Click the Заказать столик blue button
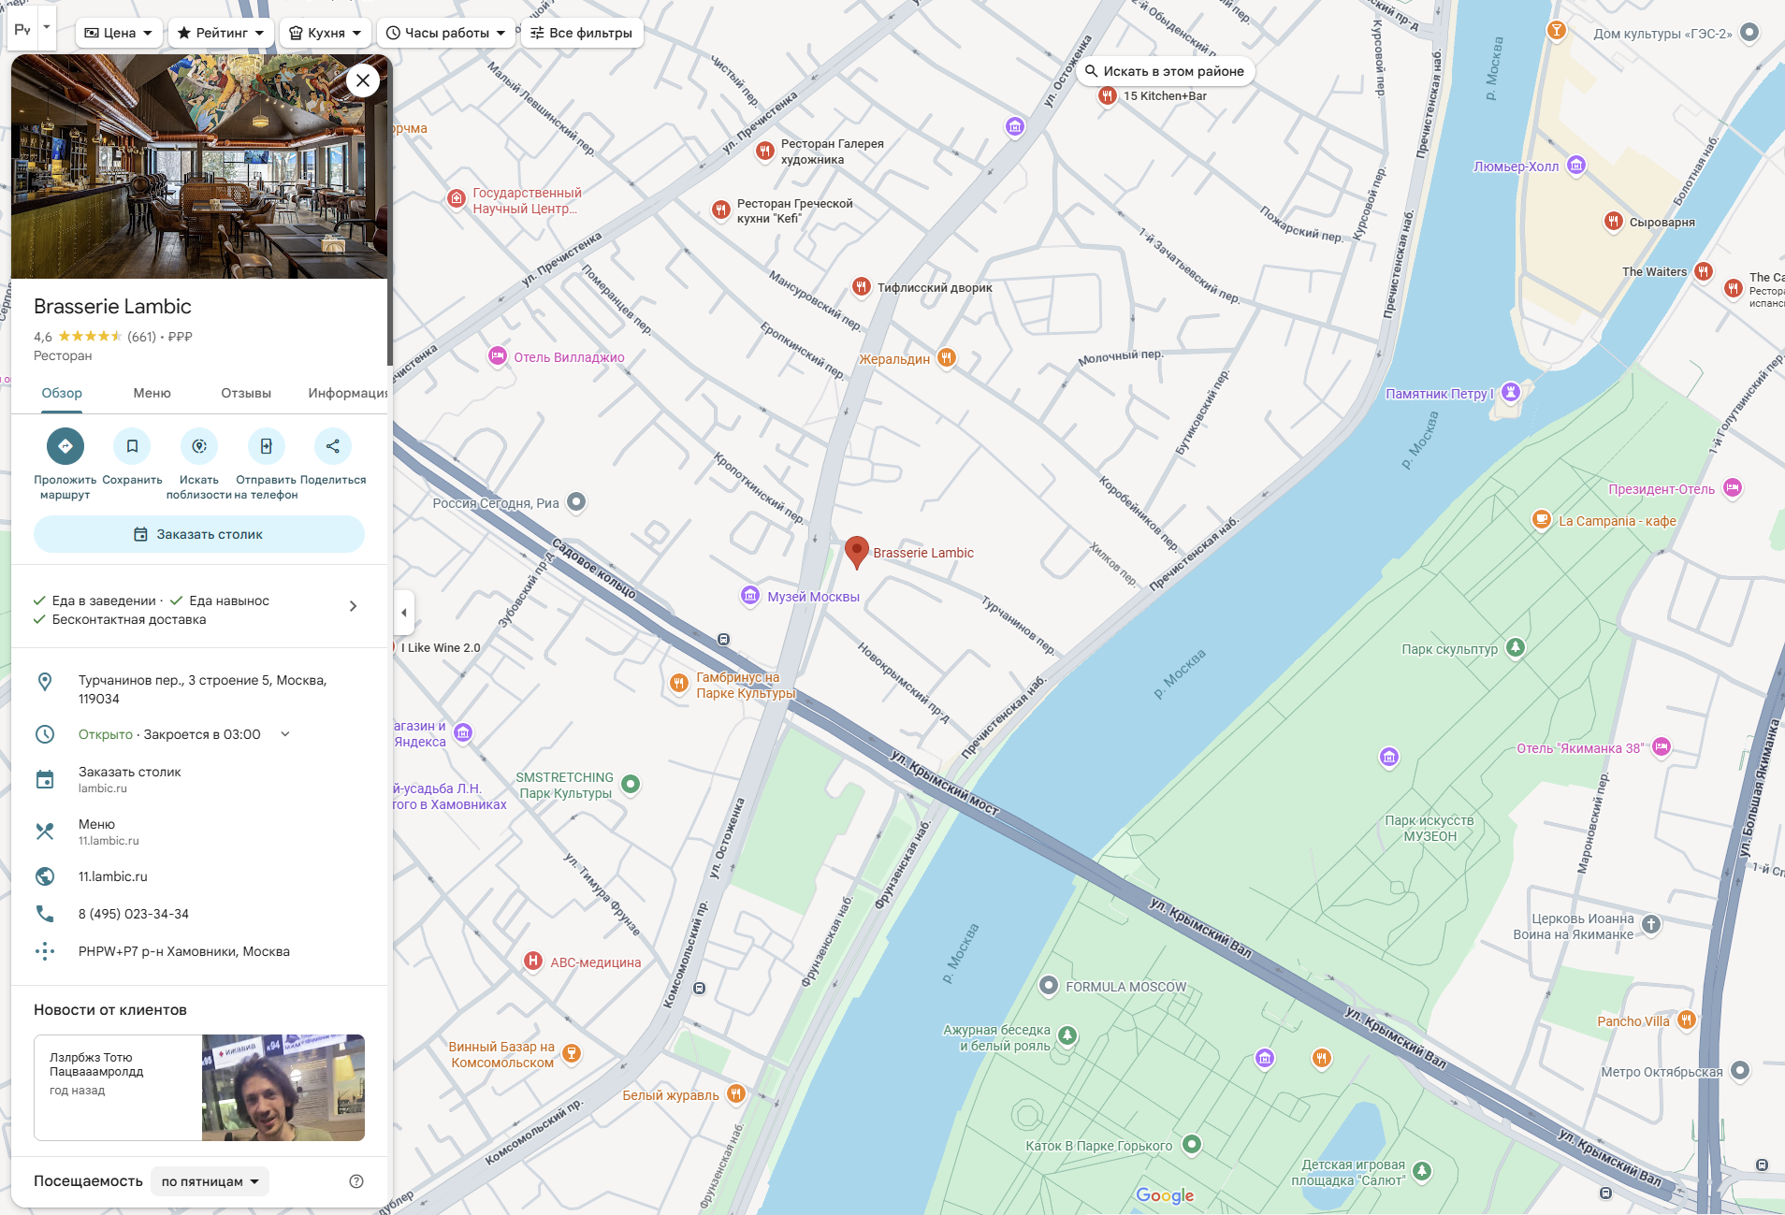This screenshot has width=1785, height=1215. coord(199,534)
